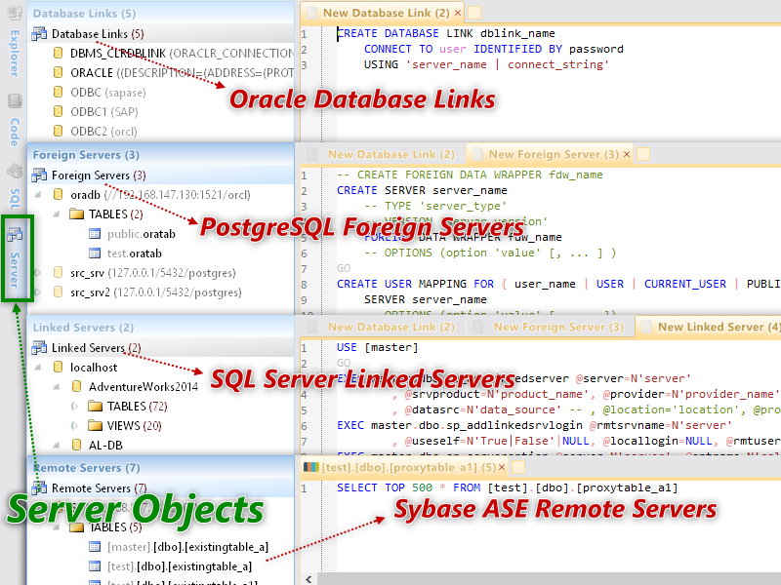This screenshot has height=585, width=781.
Task: Click new tab button beside active New Foreign Server tab
Action: (x=643, y=154)
